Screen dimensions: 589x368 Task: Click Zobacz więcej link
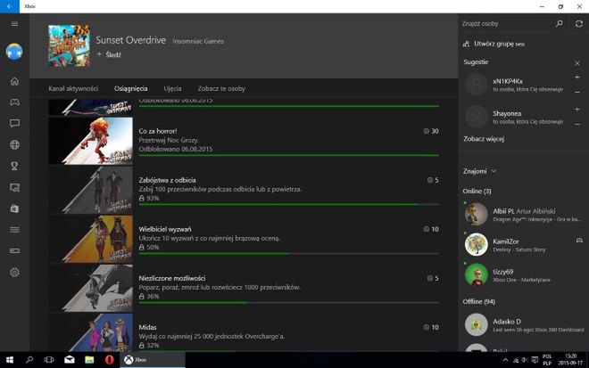coord(484,139)
